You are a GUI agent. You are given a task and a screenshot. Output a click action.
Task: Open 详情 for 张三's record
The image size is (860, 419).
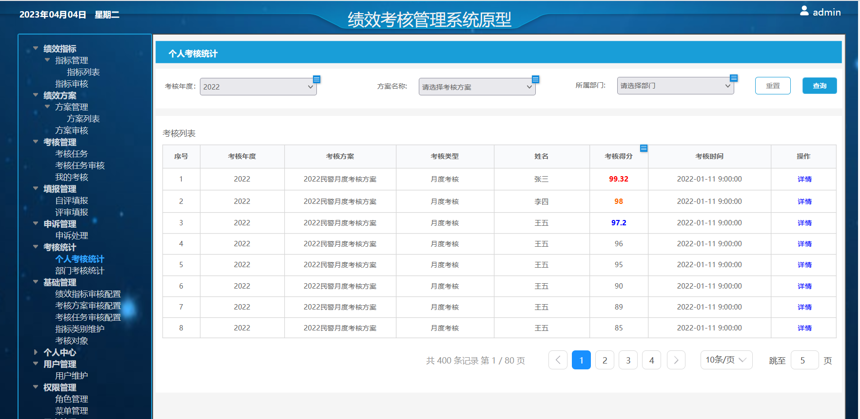[804, 179]
